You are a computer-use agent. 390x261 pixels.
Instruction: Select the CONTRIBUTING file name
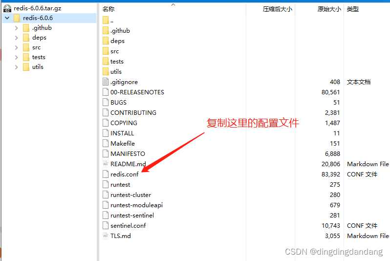(133, 113)
